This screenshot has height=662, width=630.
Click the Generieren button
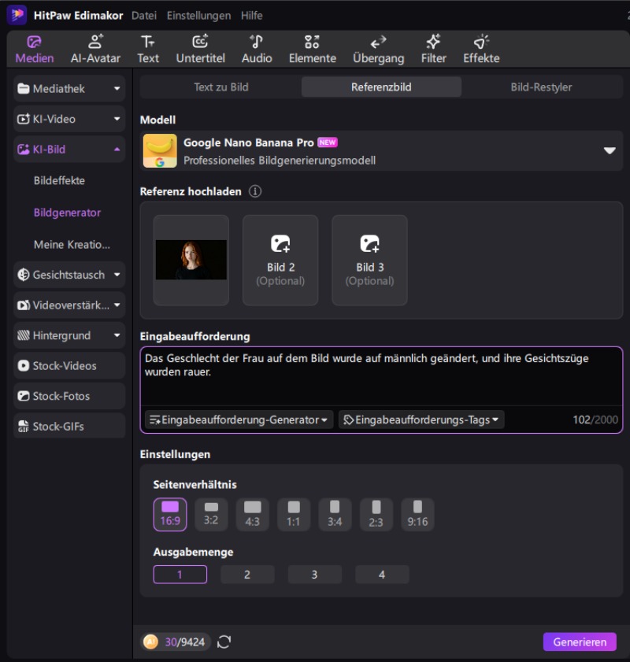tap(579, 642)
